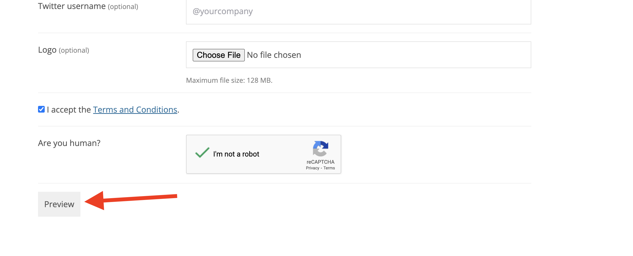
Task: Open the Terms and Conditions link
Action: tap(135, 110)
